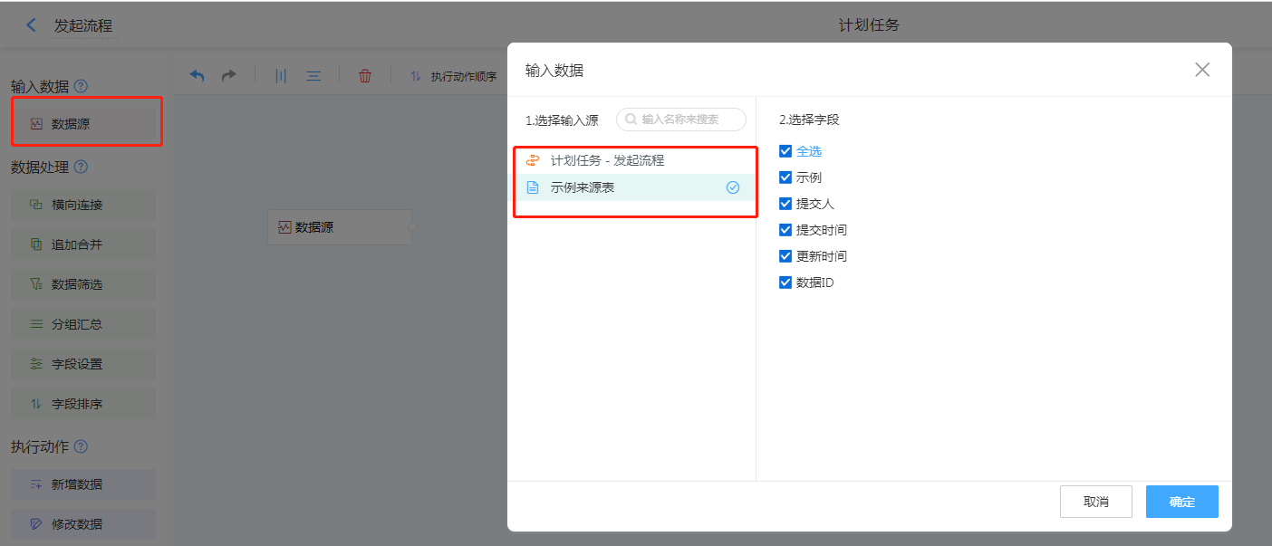This screenshot has width=1272, height=546.
Task: Click the redo arrow in toolbar
Action: click(x=229, y=76)
